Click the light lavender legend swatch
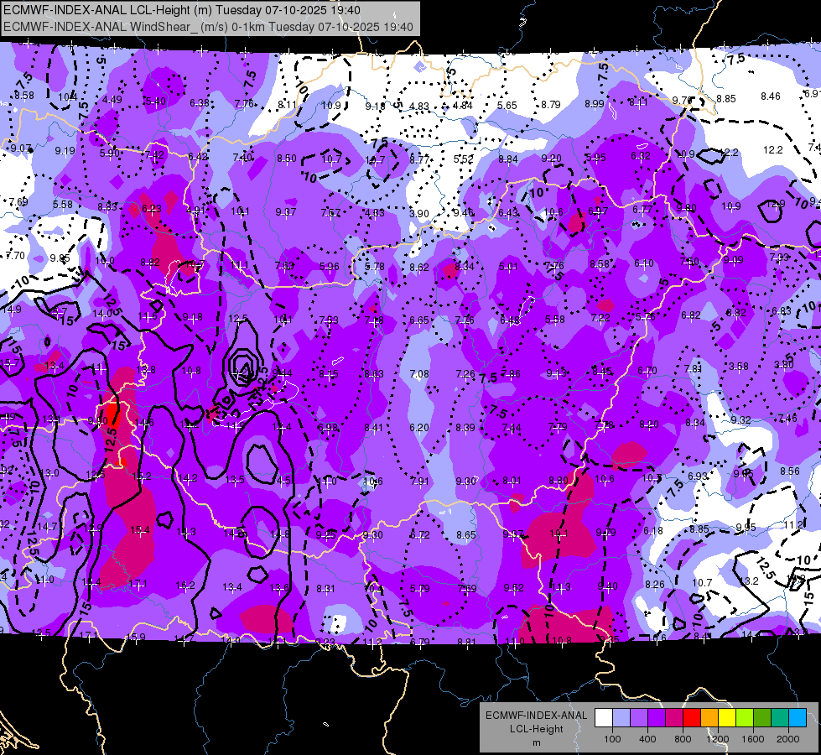This screenshot has width=821, height=755. [x=621, y=718]
